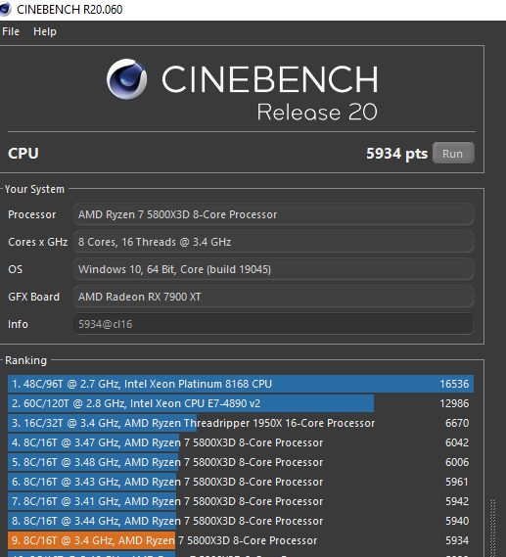Select ranking entry Xeon CPU E7-4890 v2

241,403
